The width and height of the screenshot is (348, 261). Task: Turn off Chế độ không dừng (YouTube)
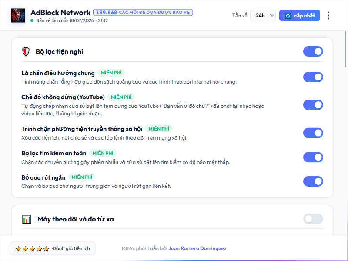click(x=313, y=105)
